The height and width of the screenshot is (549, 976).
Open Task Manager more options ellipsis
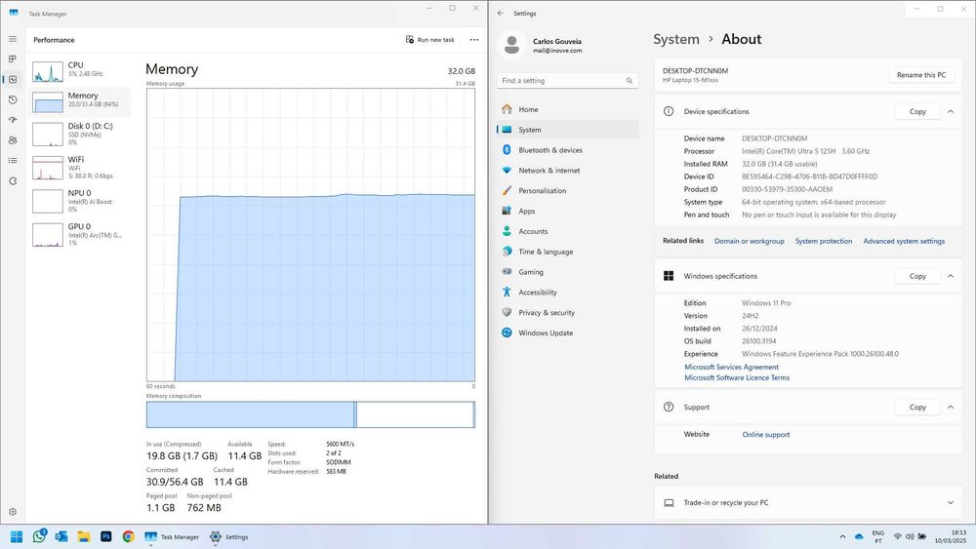tap(474, 40)
